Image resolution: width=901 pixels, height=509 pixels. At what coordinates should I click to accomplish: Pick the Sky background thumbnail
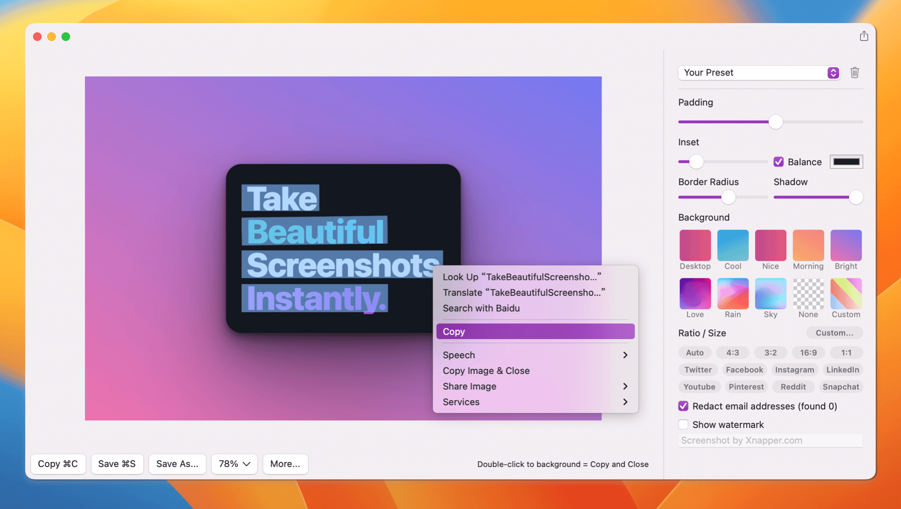click(770, 294)
